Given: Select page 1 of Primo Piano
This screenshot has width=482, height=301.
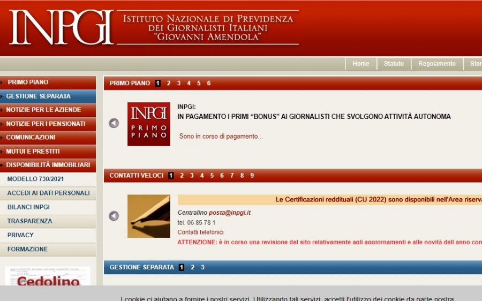Looking at the screenshot, I should tap(157, 83).
